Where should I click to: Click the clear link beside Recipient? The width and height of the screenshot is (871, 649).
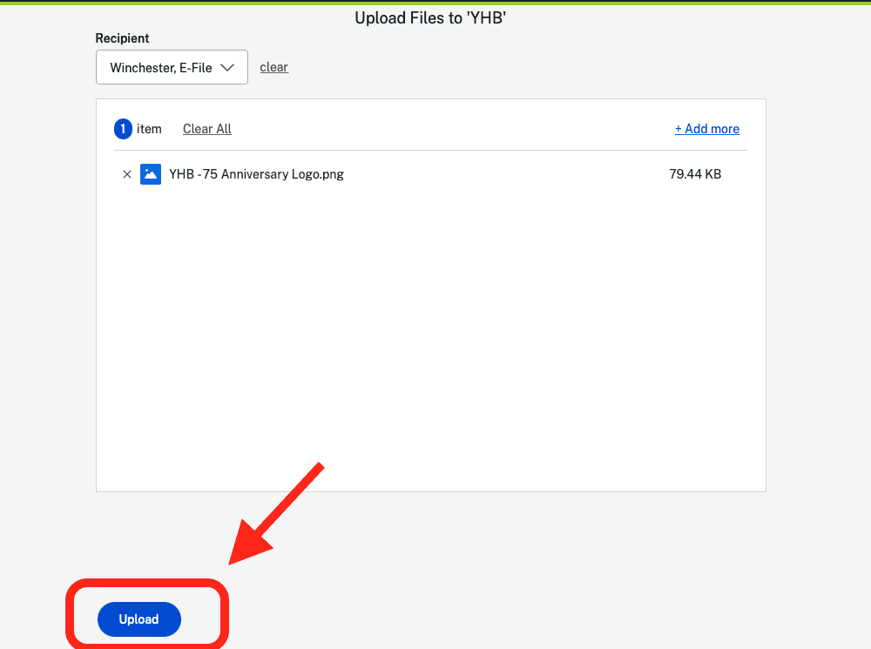tap(273, 67)
